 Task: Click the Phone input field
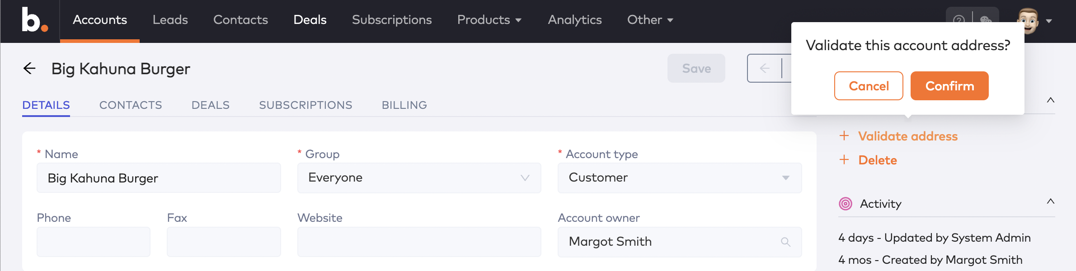pos(94,242)
